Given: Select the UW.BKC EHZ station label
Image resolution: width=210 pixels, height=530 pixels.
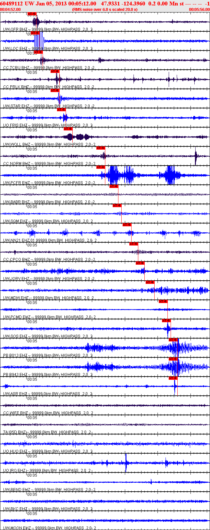Looking at the screenshot, I should 48,509.
